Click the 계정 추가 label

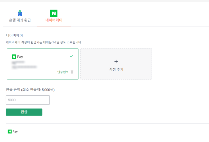tap(116, 69)
